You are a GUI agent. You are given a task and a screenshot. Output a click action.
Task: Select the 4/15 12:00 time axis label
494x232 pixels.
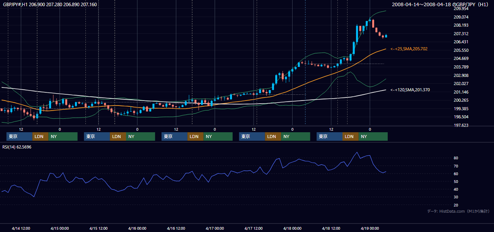98,228
